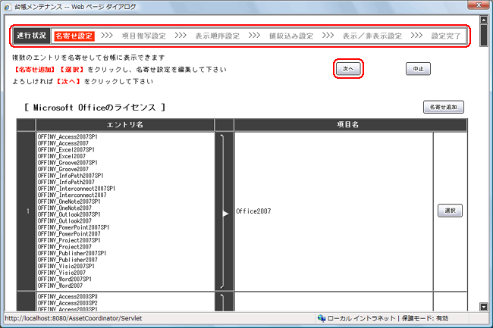Click 選択 button for Office2007 row
493x328 pixels.
[450, 211]
